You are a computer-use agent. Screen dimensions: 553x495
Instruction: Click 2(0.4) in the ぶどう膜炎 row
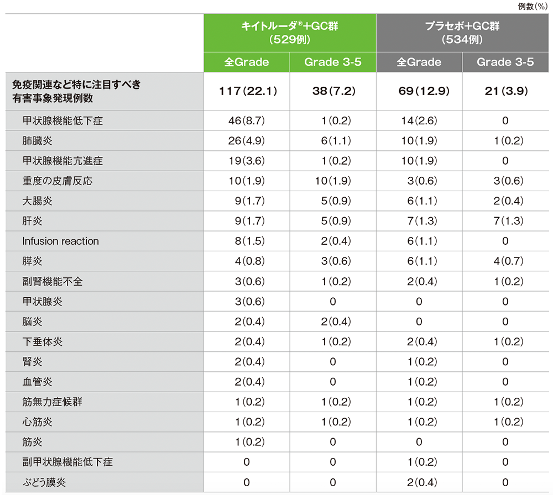tap(422, 482)
